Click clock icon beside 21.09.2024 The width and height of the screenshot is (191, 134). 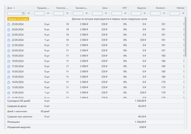coord(9,45)
